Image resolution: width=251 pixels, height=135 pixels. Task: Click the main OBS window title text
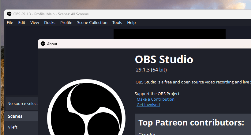click(51, 14)
